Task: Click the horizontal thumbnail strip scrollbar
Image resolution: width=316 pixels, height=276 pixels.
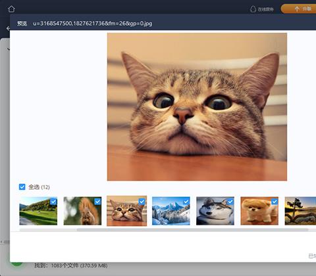Action: 192,230
